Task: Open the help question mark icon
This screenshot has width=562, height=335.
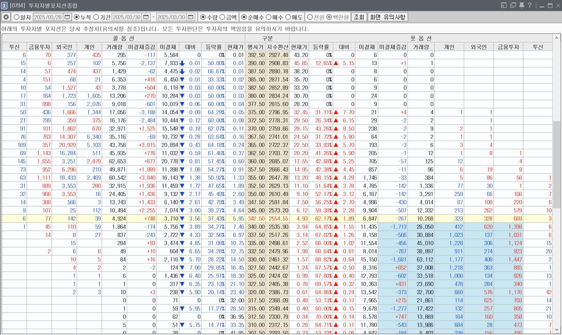Action: [x=530, y=5]
